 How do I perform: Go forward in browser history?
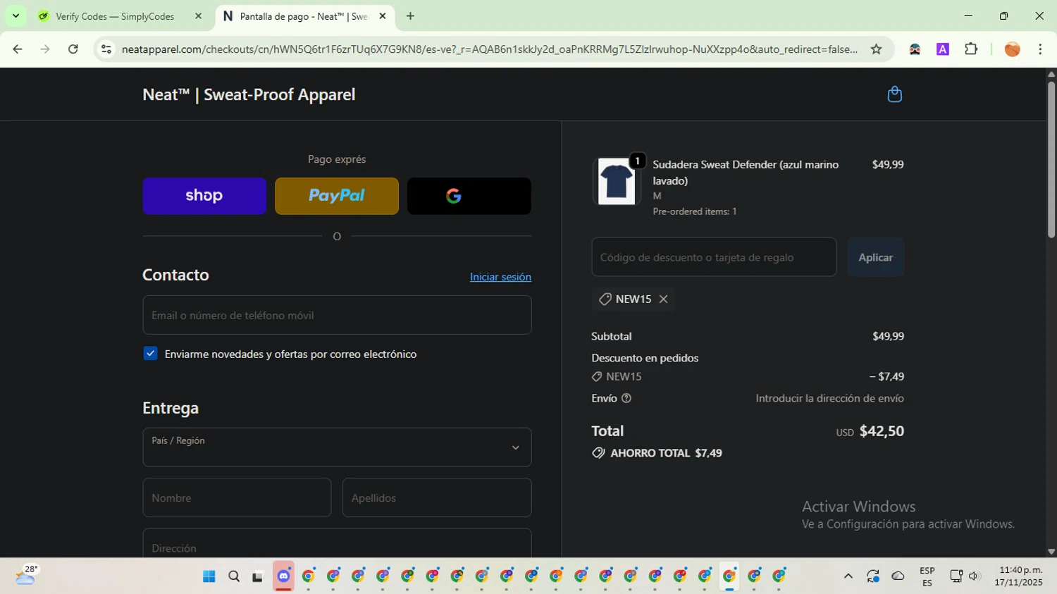(x=45, y=49)
